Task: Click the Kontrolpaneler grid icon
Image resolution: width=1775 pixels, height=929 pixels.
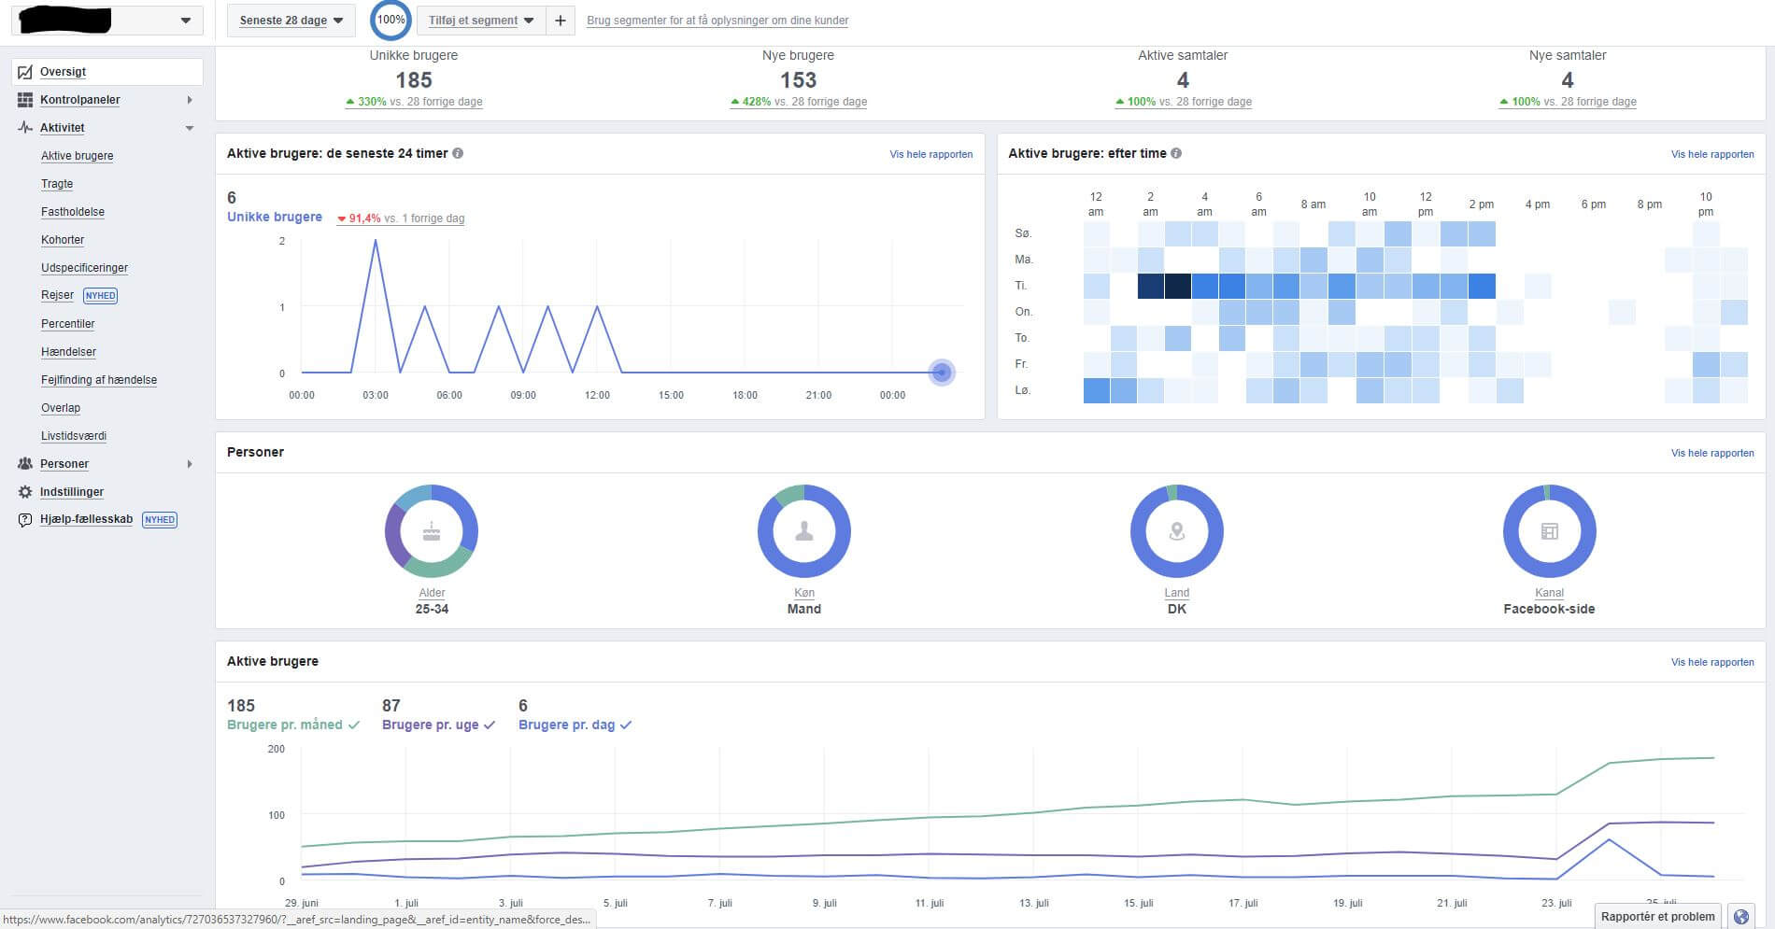Action: tap(25, 100)
